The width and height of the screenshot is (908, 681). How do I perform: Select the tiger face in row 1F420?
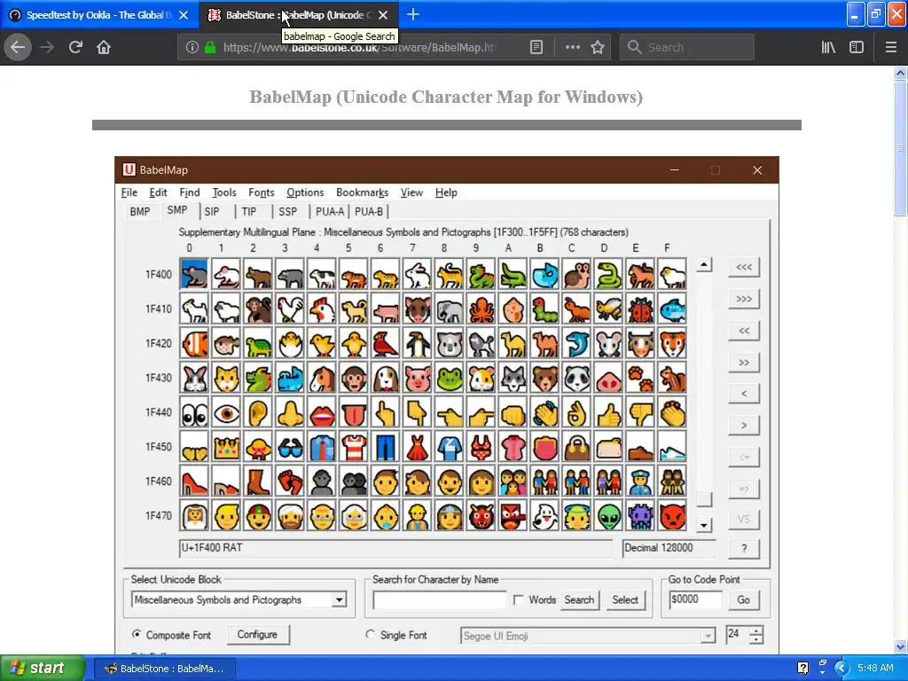pos(672,343)
